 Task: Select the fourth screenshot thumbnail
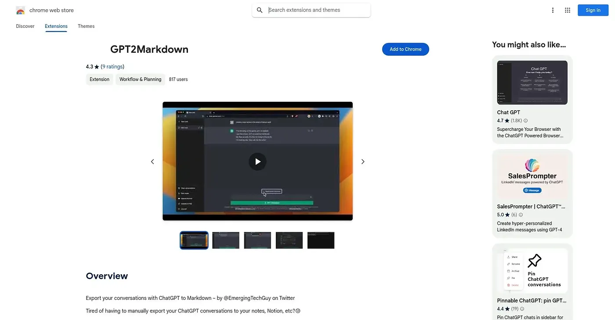tap(289, 240)
